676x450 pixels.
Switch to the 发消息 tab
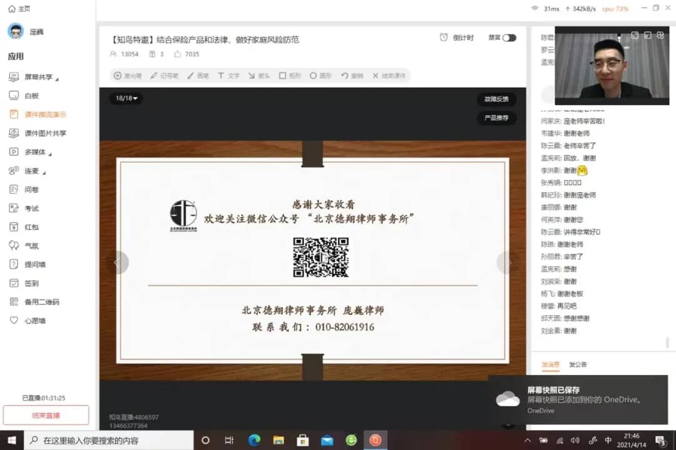(551, 364)
